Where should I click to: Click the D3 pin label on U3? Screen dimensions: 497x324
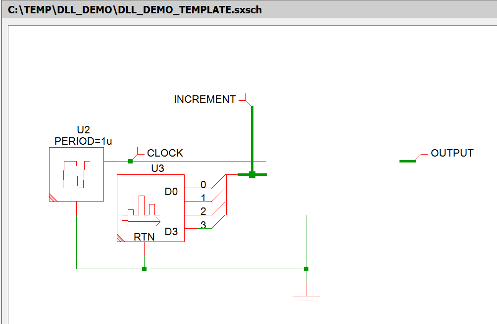coord(171,232)
